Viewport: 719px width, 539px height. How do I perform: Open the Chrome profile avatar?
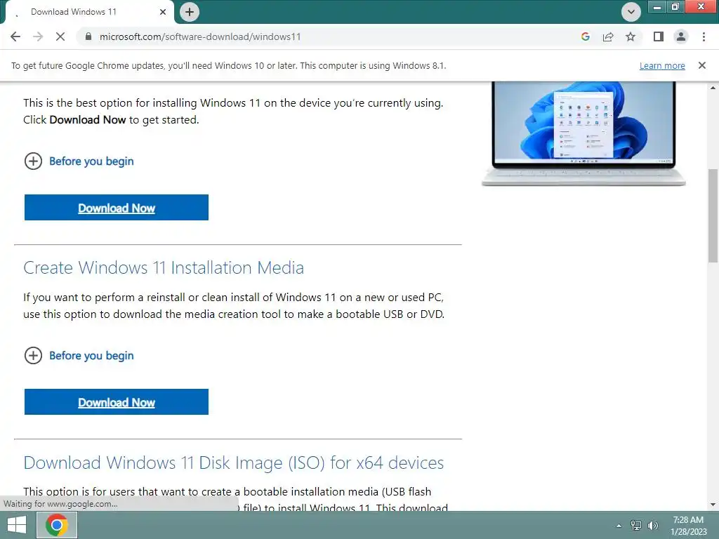pyautogui.click(x=681, y=36)
